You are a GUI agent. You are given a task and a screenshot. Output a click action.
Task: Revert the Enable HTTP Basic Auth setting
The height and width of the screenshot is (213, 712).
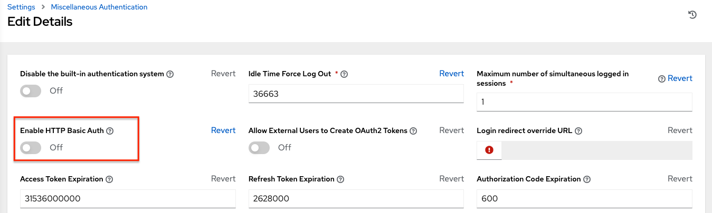(223, 130)
